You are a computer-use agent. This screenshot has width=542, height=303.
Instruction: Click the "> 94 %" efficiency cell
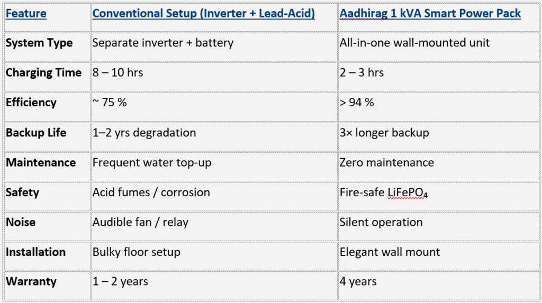357,103
